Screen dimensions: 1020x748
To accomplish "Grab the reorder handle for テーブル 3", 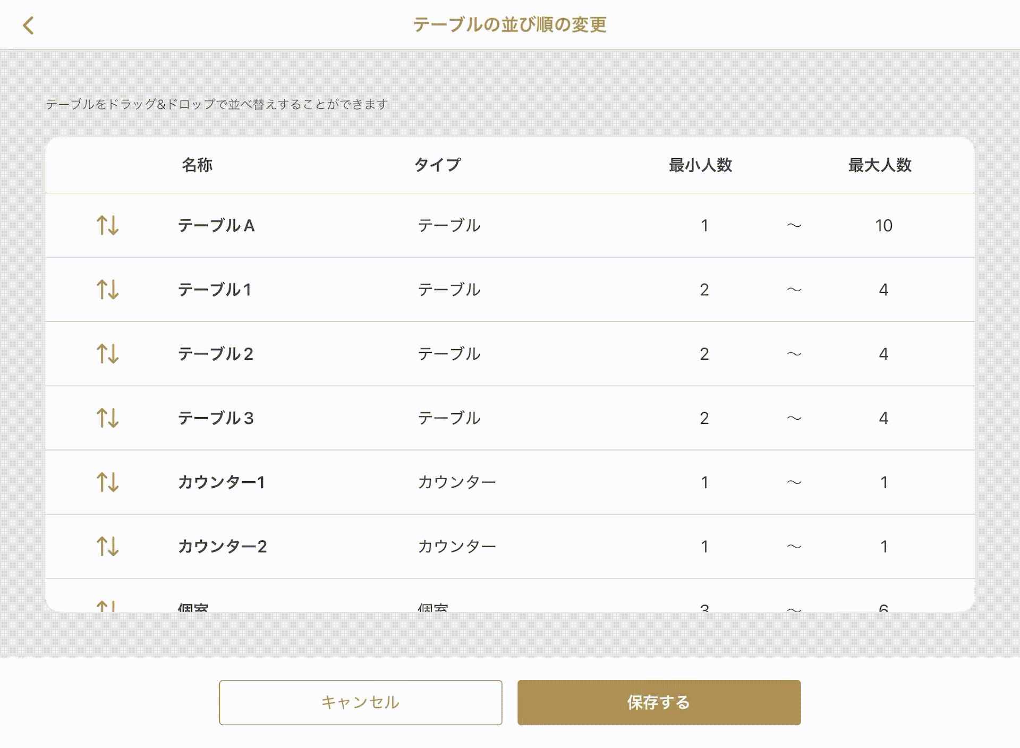I will point(107,418).
